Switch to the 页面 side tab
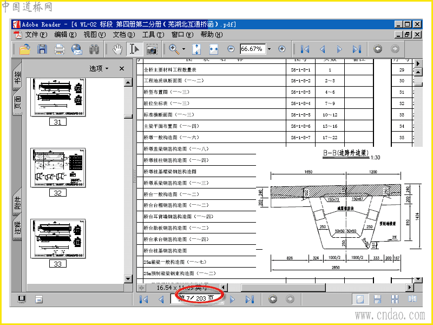 [17, 102]
